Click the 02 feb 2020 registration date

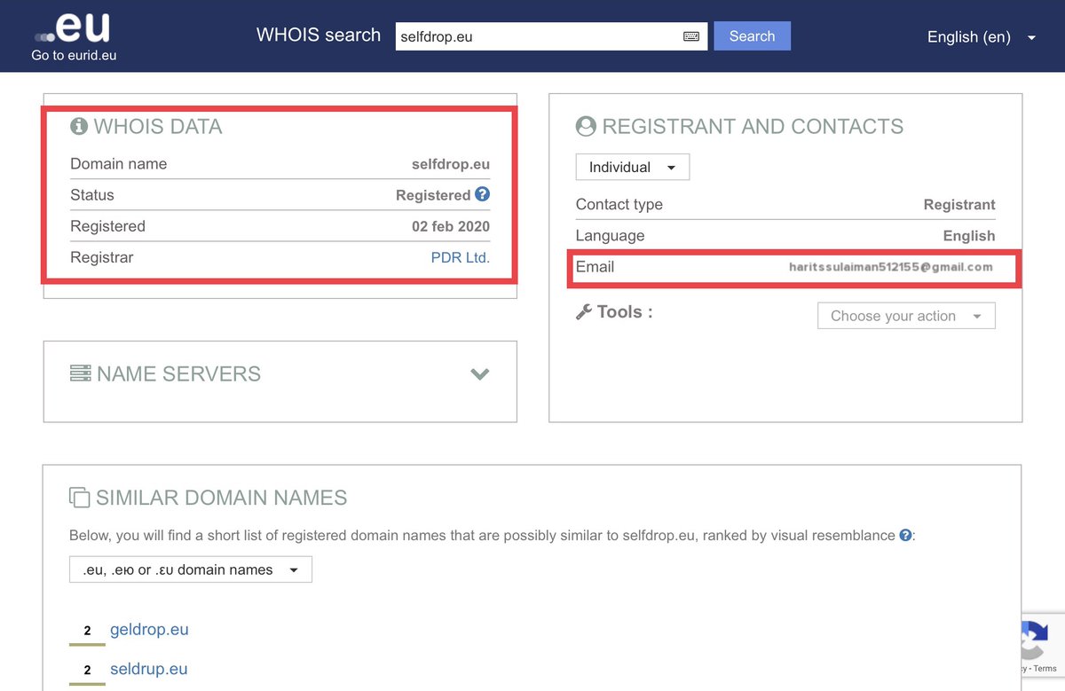[451, 226]
